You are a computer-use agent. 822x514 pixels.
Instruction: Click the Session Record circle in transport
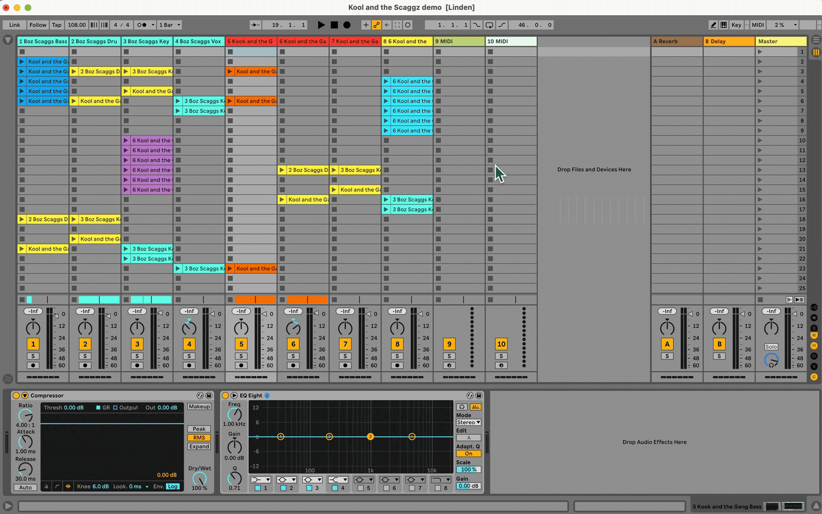pyautogui.click(x=408, y=25)
